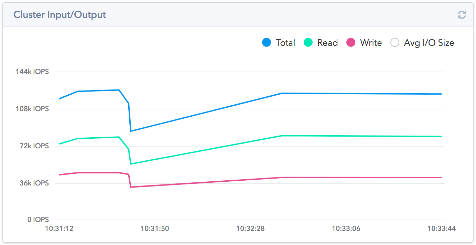This screenshot has height=245, width=476.
Task: Toggle the Write series pink legend dot
Action: 350,43
